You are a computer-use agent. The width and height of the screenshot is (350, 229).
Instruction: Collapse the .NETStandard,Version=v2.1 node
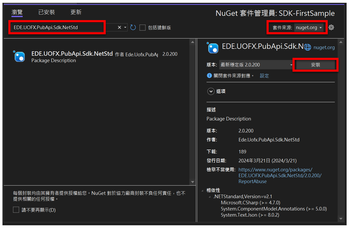point(210,197)
